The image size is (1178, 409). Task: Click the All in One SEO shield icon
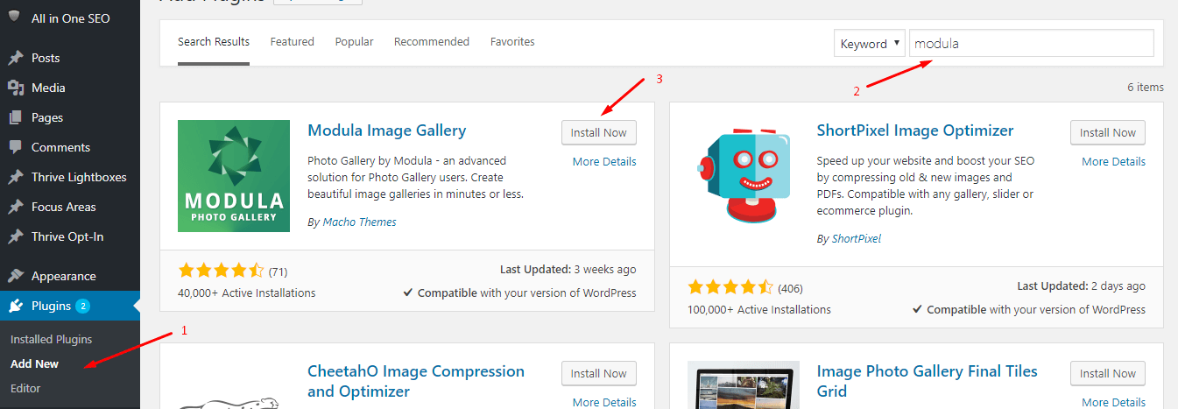click(15, 17)
